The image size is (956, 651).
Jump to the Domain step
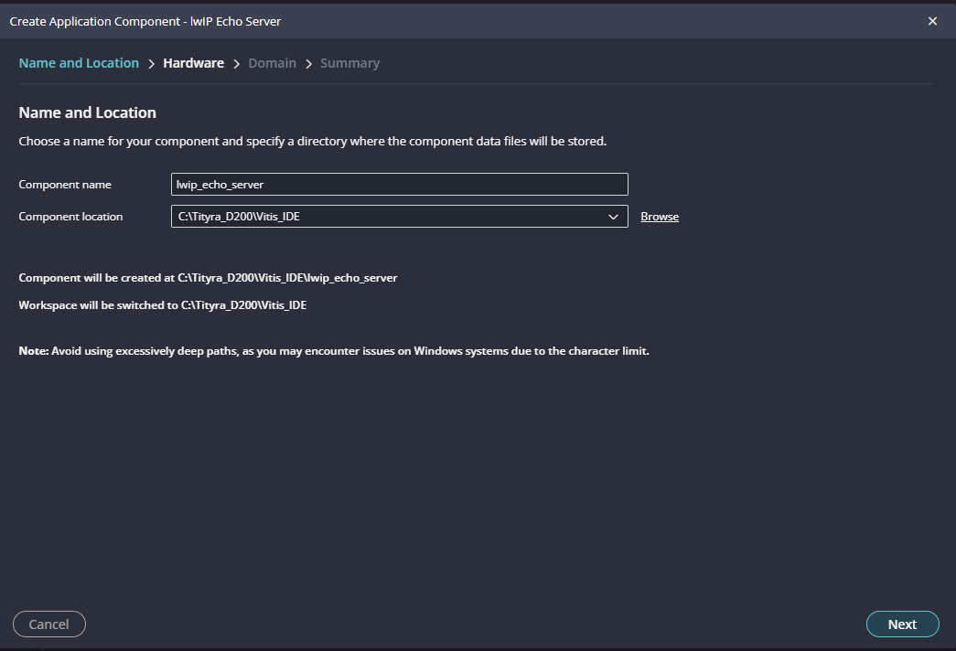pyautogui.click(x=272, y=63)
